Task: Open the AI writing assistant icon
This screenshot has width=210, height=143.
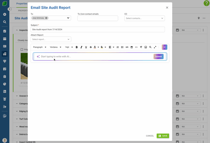Action: coord(164,47)
